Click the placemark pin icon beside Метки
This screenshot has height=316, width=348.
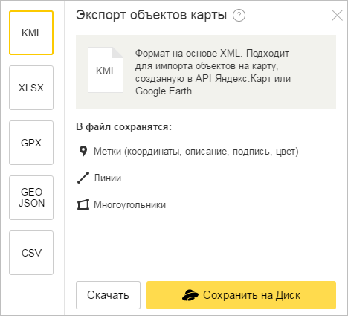coord(83,151)
